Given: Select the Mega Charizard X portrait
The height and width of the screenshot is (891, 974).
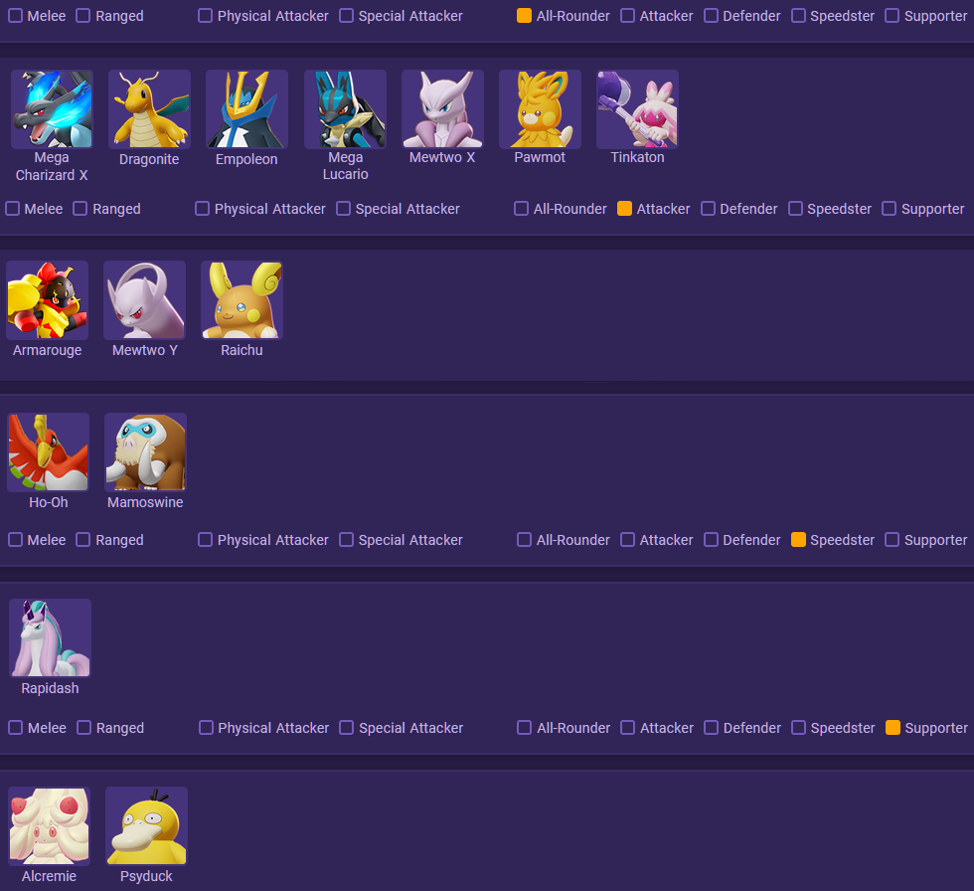Looking at the screenshot, I should [x=52, y=109].
